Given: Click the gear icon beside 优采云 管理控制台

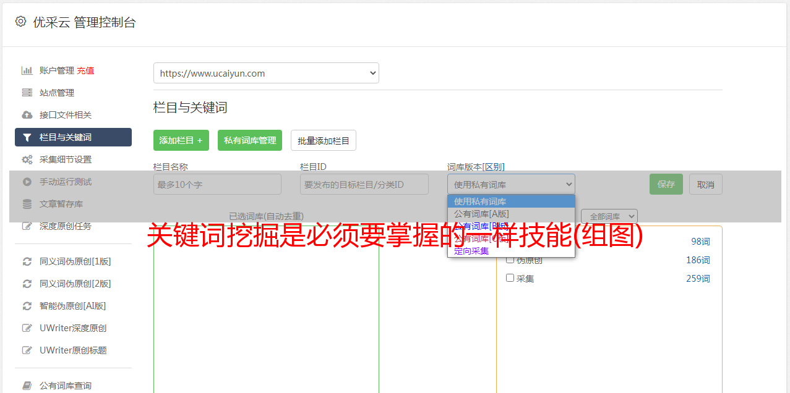Looking at the screenshot, I should [x=20, y=22].
